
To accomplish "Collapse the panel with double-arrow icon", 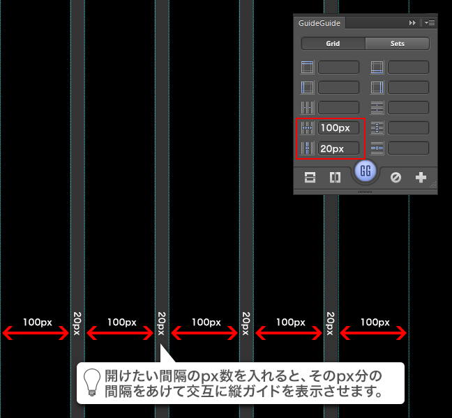I will [412, 23].
